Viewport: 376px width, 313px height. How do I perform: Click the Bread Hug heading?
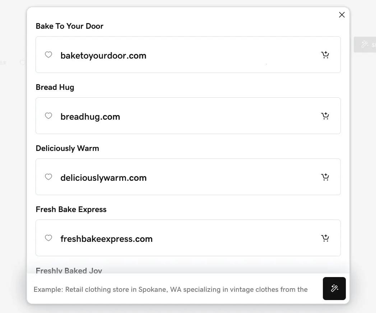coord(55,87)
